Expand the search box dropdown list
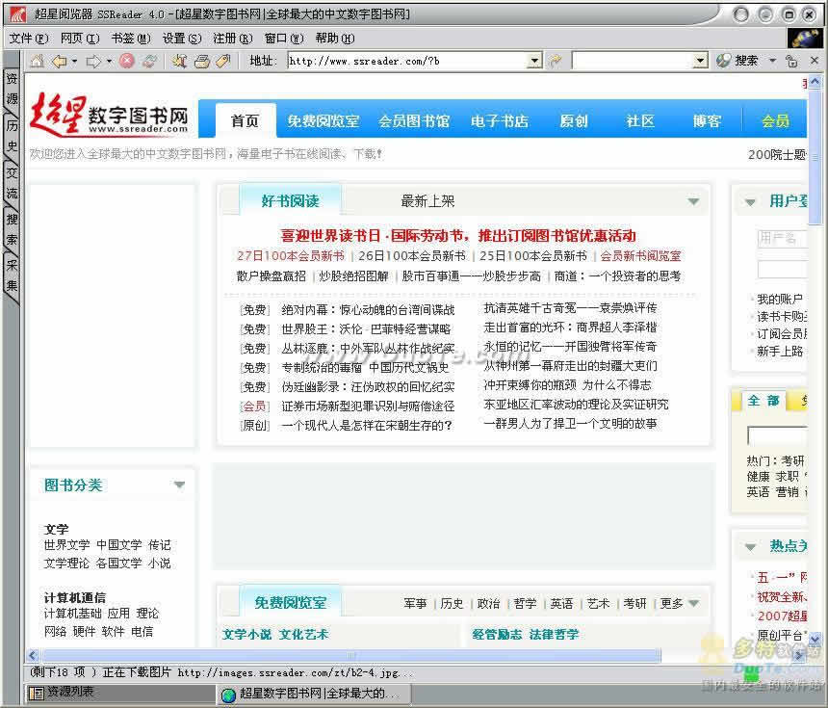This screenshot has width=828, height=708. tap(700, 61)
